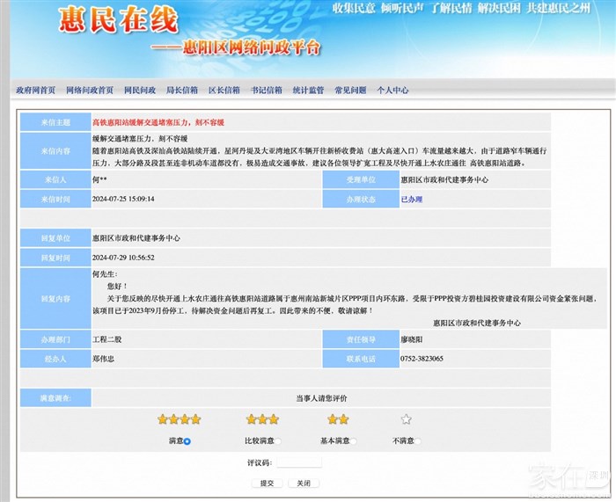Open 统计监管 in the navigation
The width and height of the screenshot is (616, 502).
point(308,91)
